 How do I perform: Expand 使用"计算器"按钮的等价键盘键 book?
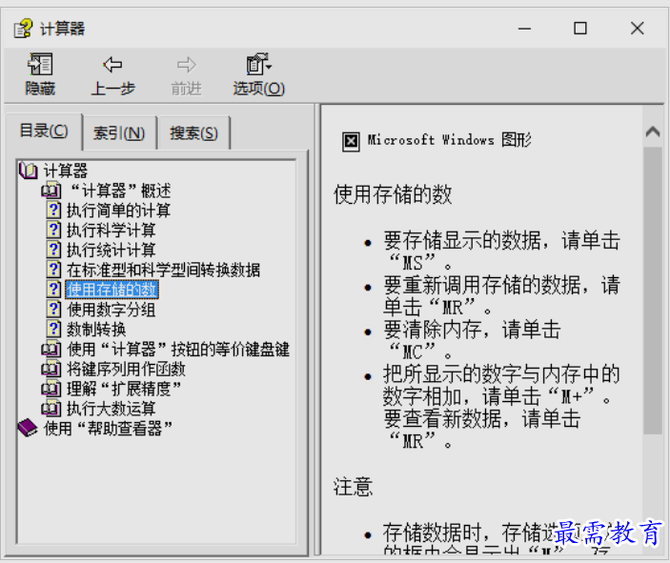(x=178, y=349)
